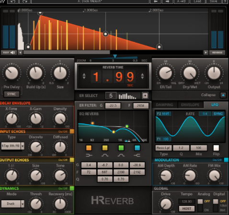Click the Dry/Wet knob
229x215 pixels.
point(190,73)
